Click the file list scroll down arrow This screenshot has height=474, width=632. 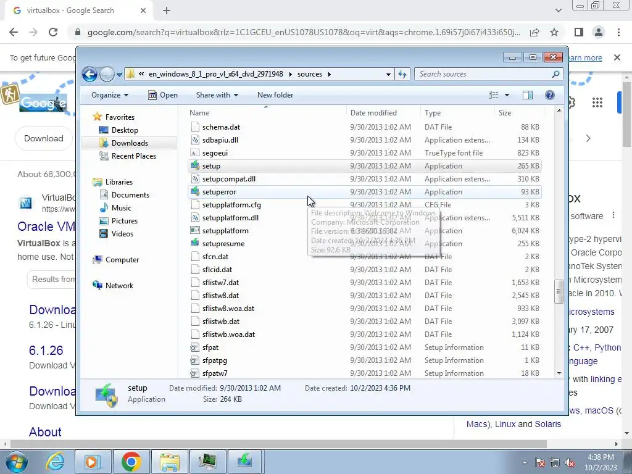pyautogui.click(x=559, y=373)
